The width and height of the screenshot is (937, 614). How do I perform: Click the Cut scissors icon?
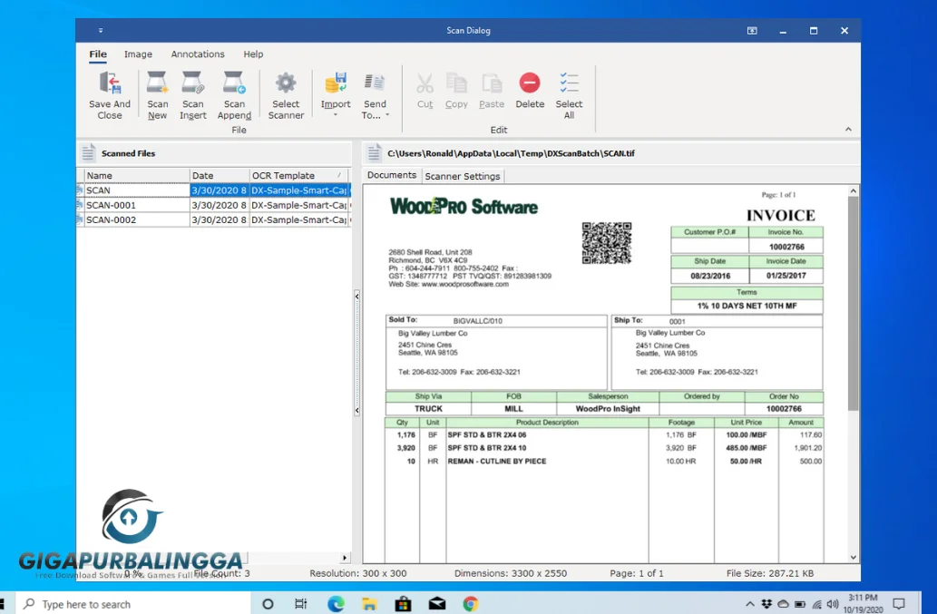pyautogui.click(x=425, y=83)
